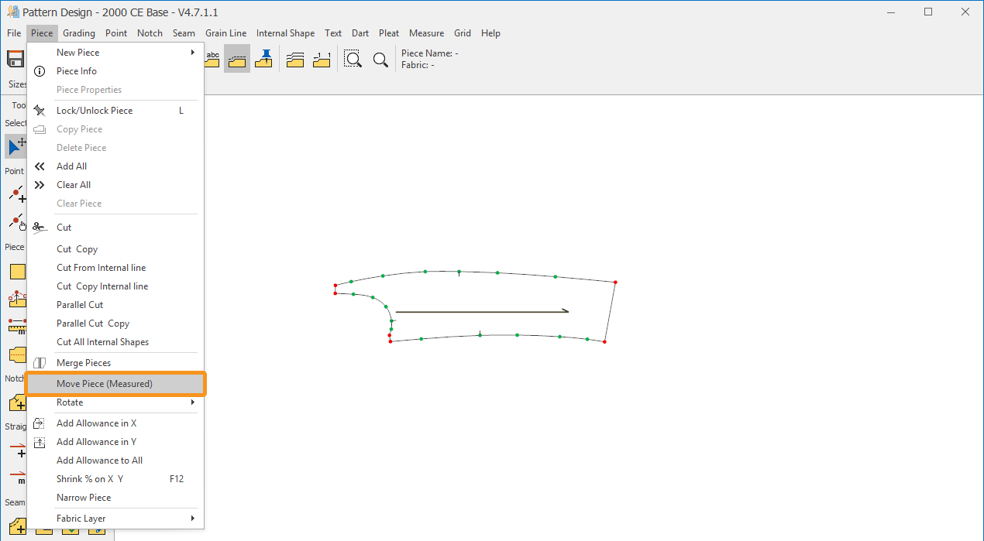984x541 pixels.
Task: Click Add Allowance in X
Action: click(x=96, y=423)
